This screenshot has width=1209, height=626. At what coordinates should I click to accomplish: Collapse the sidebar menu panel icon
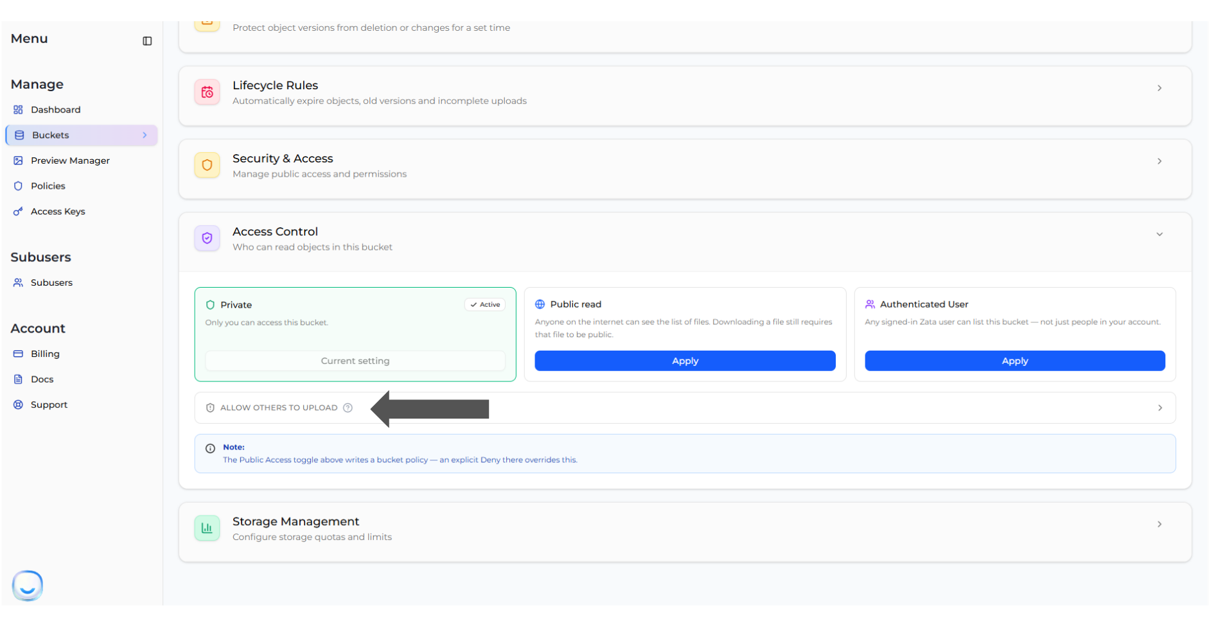click(x=147, y=41)
